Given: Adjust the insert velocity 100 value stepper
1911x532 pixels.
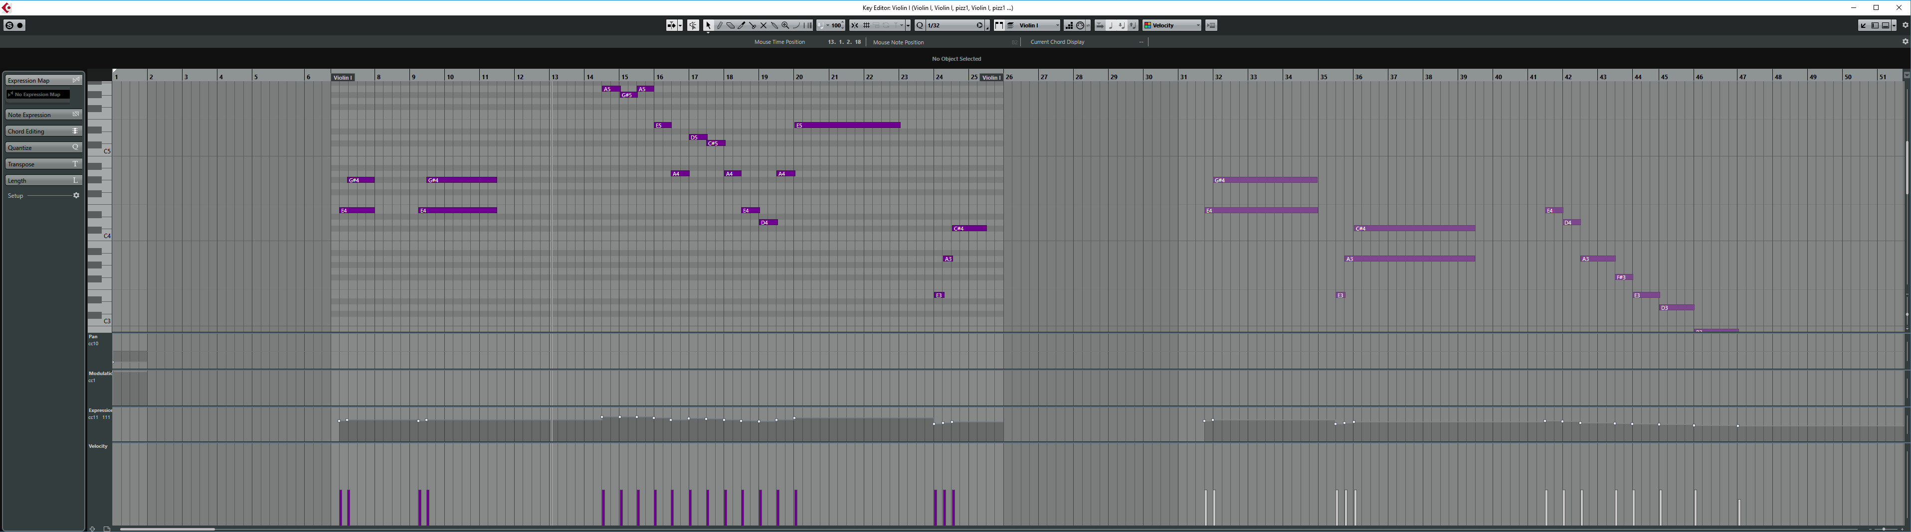Looking at the screenshot, I should (x=842, y=24).
